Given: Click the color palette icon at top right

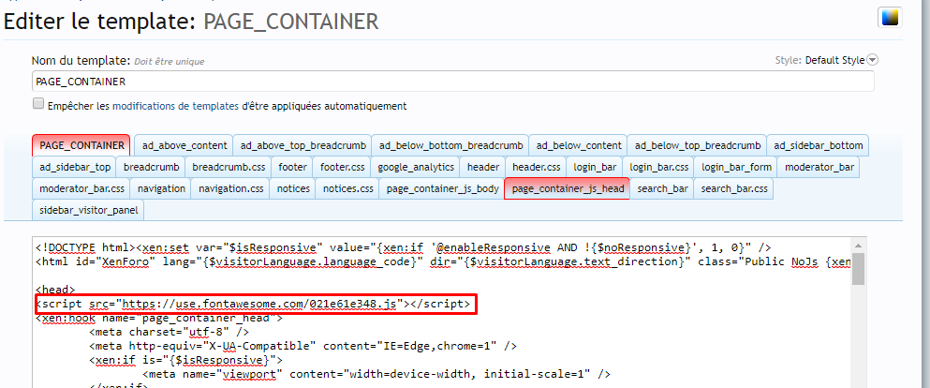Looking at the screenshot, I should tap(890, 18).
